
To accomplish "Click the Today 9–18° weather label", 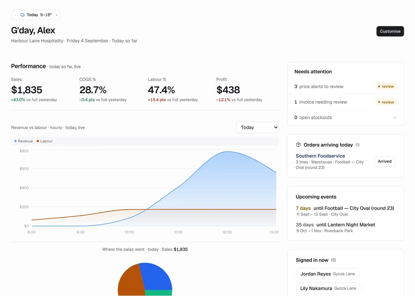I will coord(39,15).
